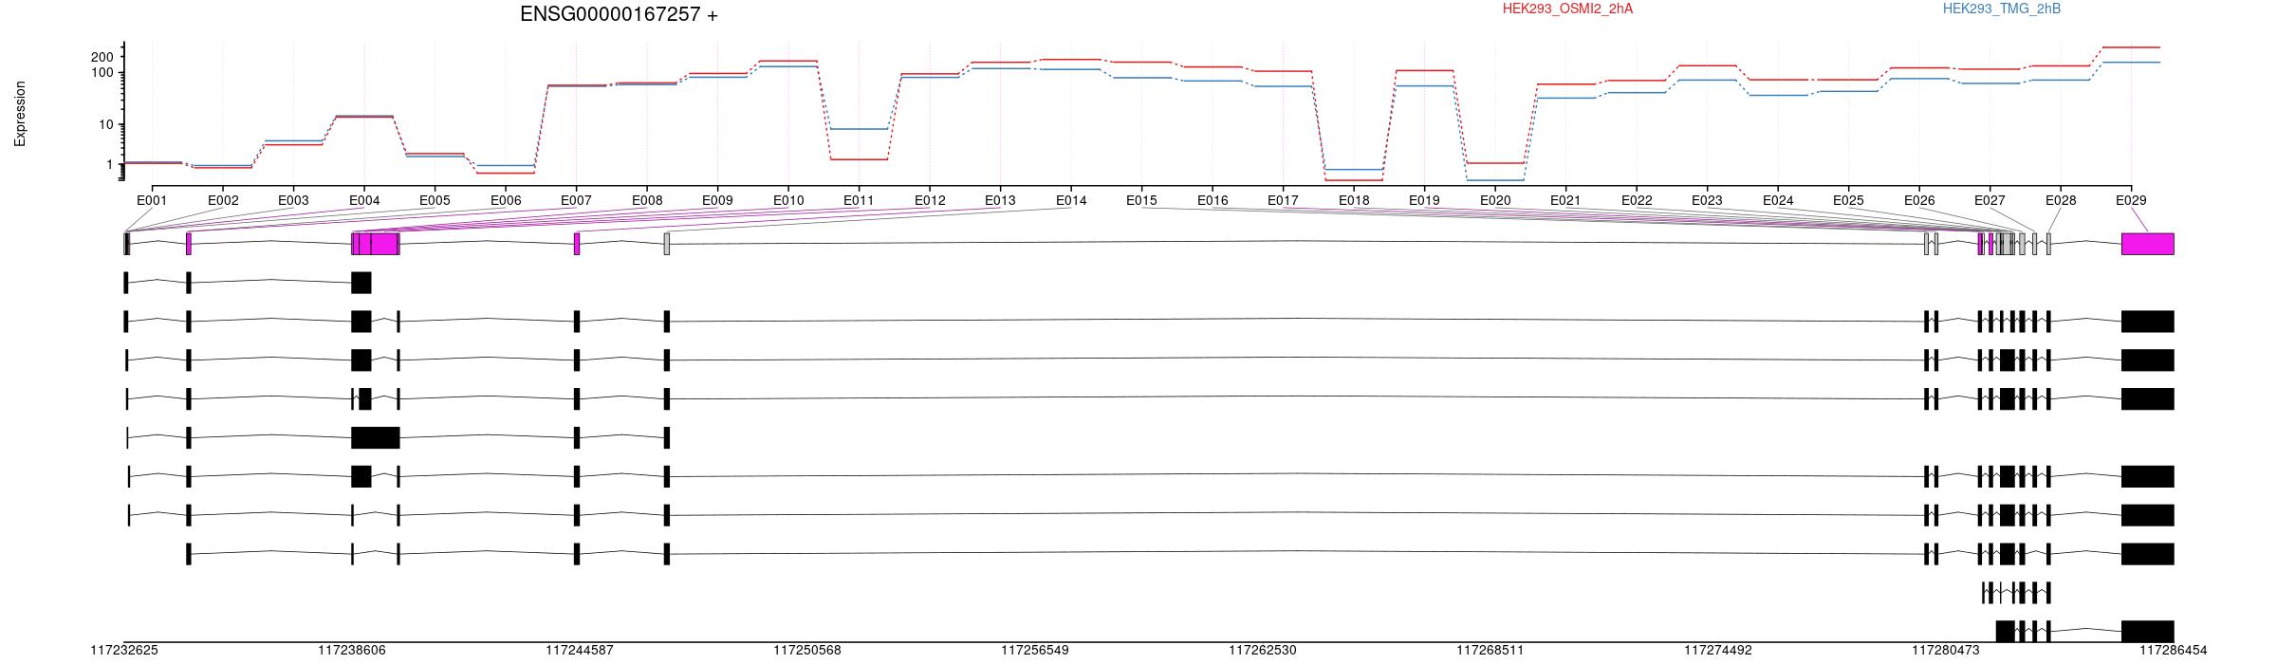Click exon label E002

coord(223,200)
